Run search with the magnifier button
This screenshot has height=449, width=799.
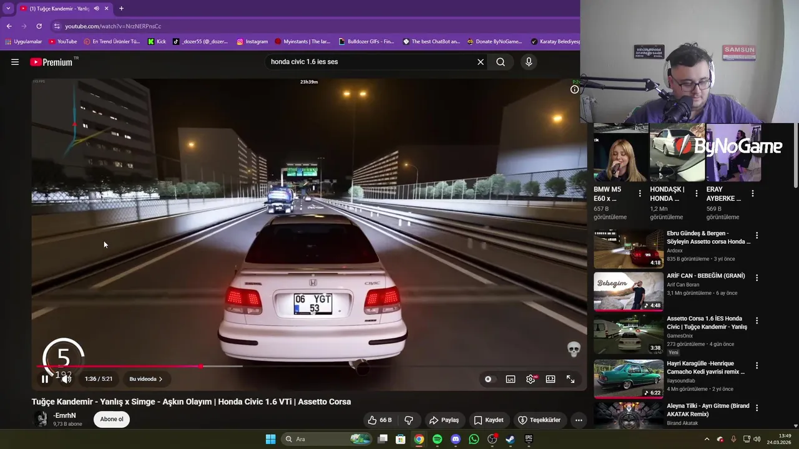[501, 62]
